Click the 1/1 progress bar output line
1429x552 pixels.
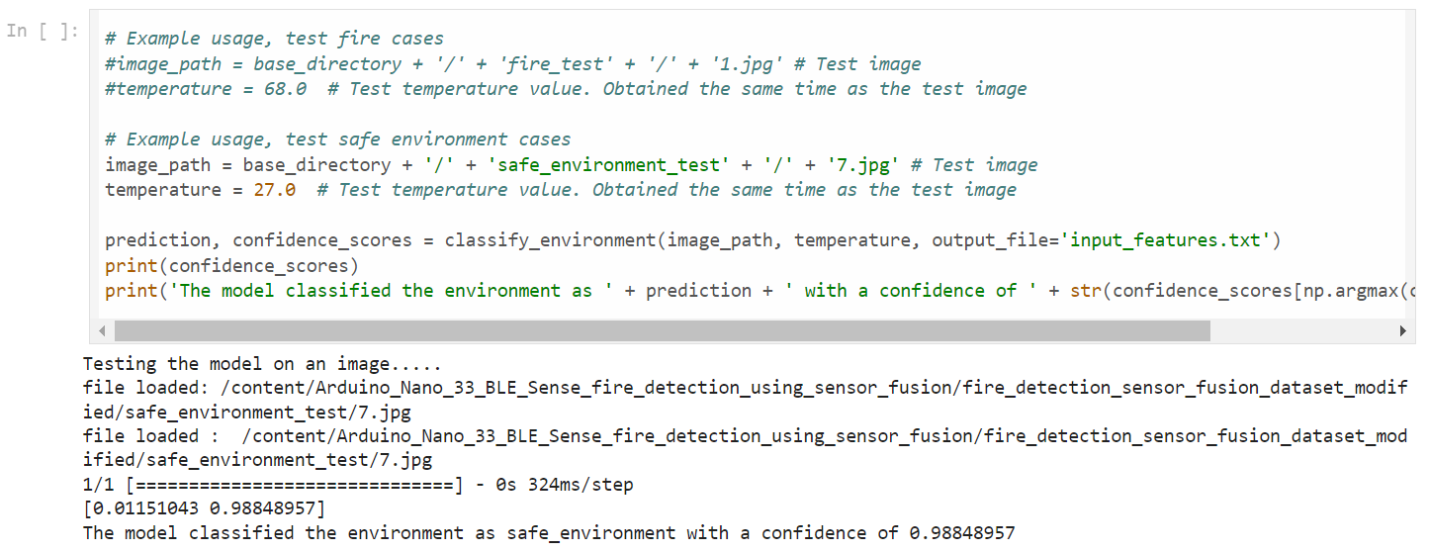pos(358,485)
